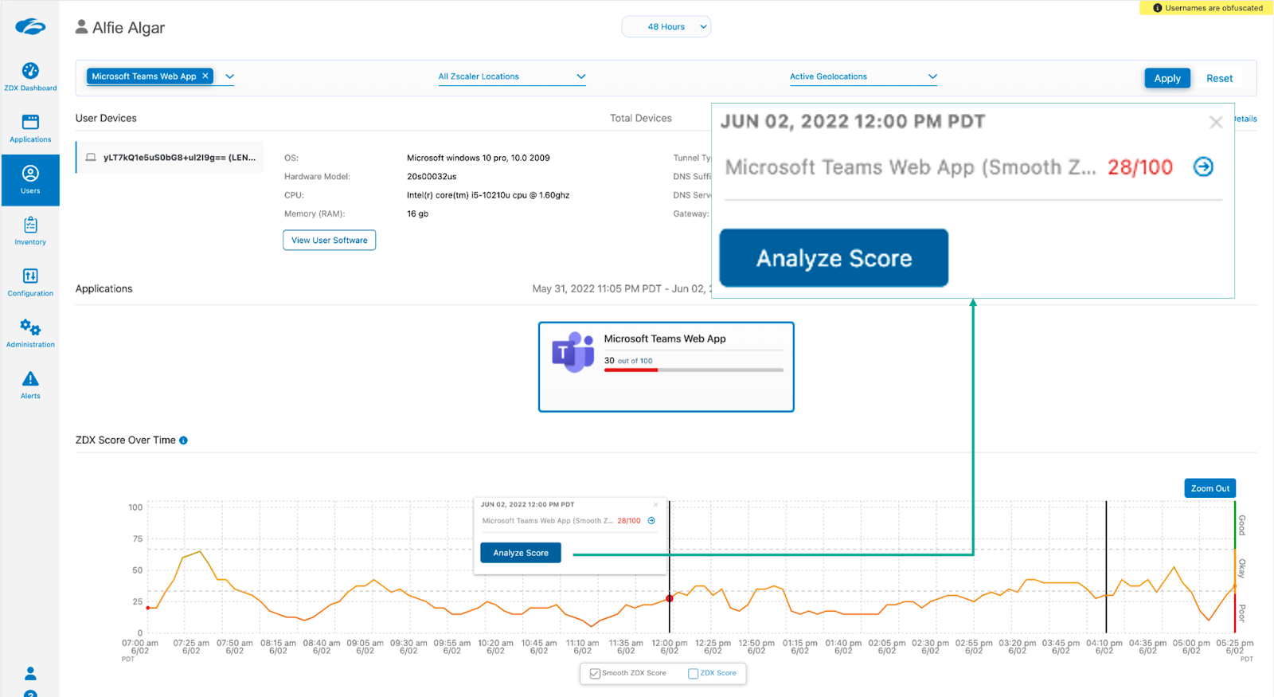Click info icon beside ZDX Score Over Time

tap(183, 441)
